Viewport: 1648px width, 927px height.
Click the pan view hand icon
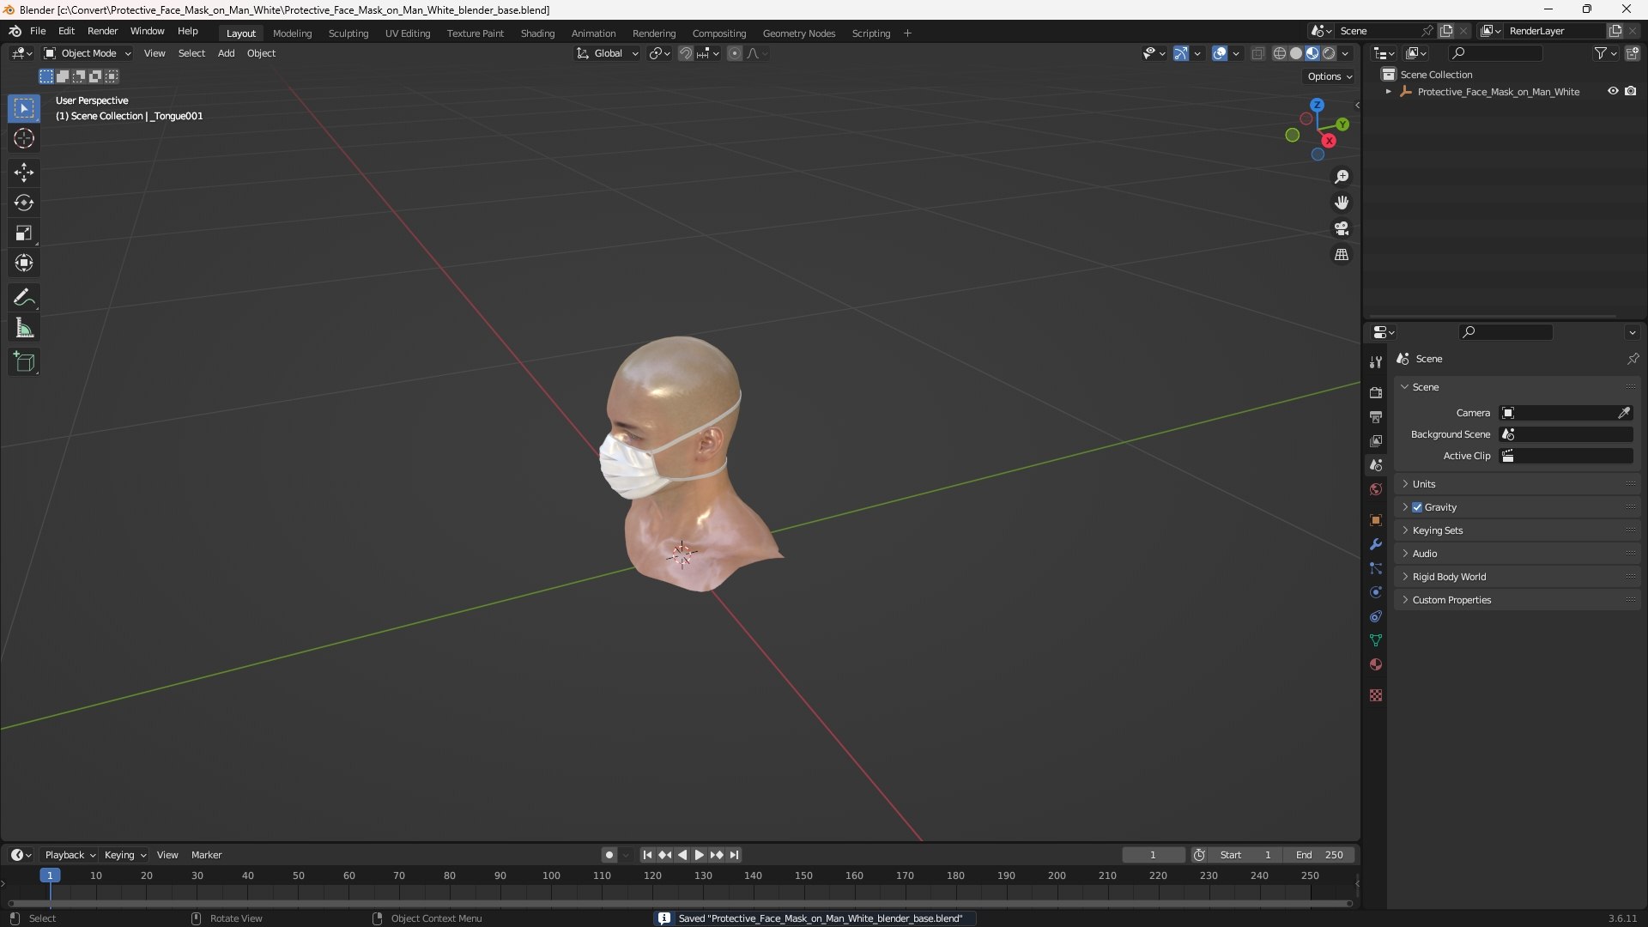1342,203
